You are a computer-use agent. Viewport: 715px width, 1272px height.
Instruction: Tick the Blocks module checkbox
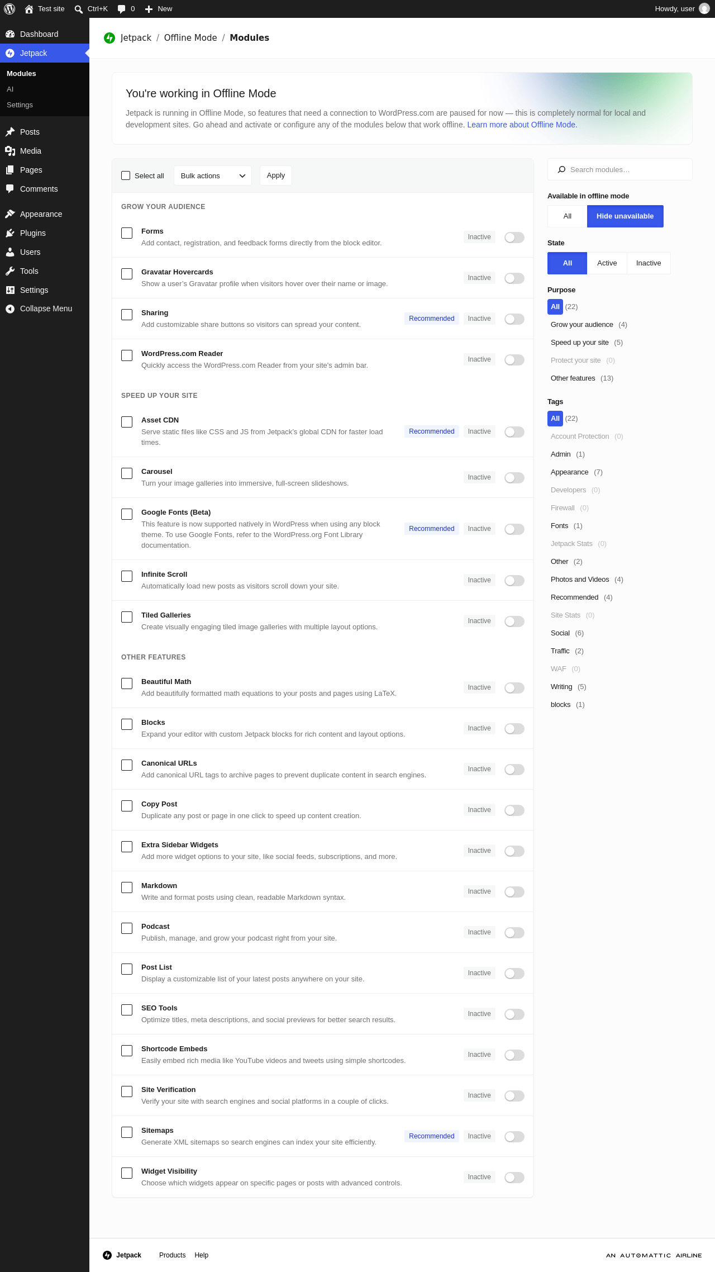[x=127, y=724]
